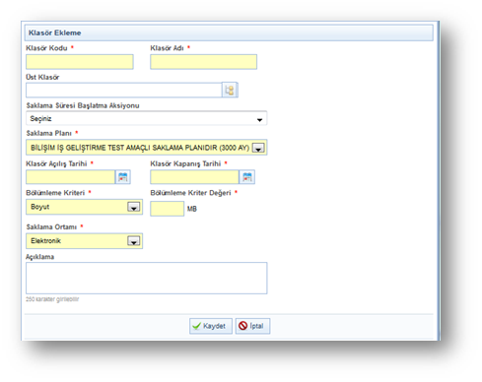Click the Bölümleme Kriter Değeri MB field
Screen dimensions: 482x382
pyautogui.click(x=167, y=209)
